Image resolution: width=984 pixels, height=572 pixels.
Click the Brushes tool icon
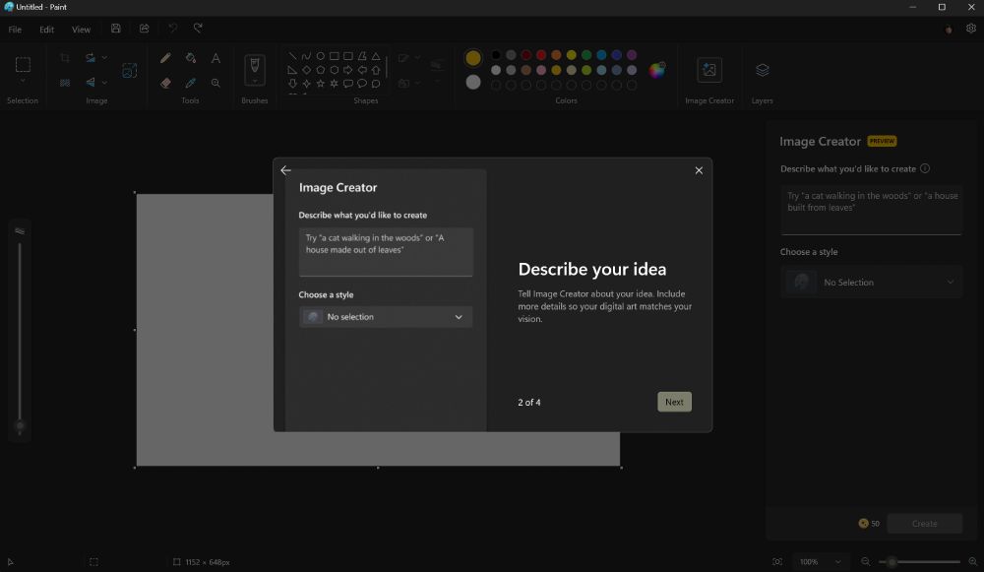tap(254, 65)
